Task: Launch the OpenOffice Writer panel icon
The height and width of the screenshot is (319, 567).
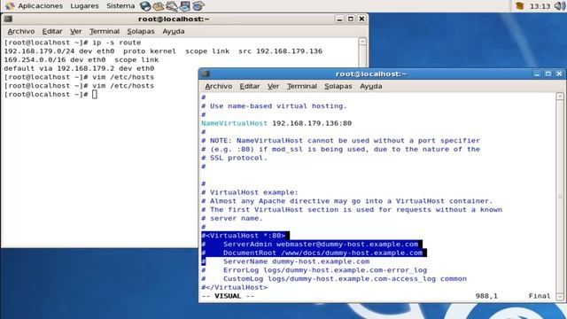Action: pyautogui.click(x=172, y=6)
